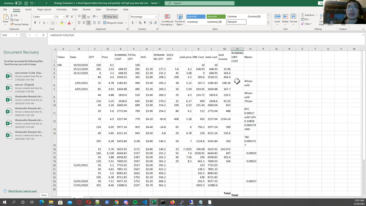Open the font color dropdown arrow
The height and width of the screenshot is (206, 366).
pyautogui.click(x=72, y=23)
